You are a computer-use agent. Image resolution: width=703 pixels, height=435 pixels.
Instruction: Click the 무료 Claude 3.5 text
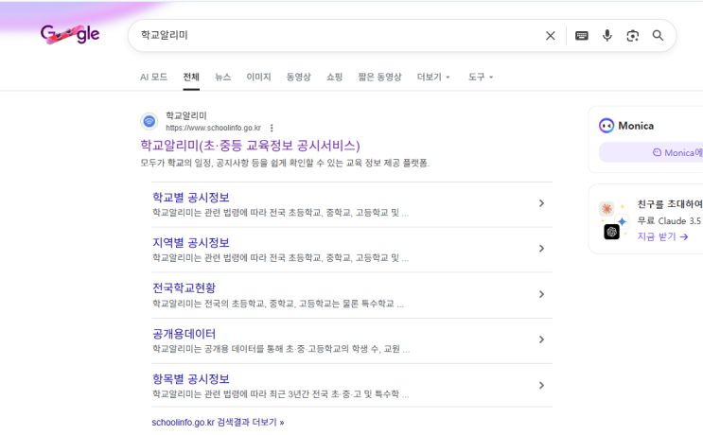pos(669,221)
